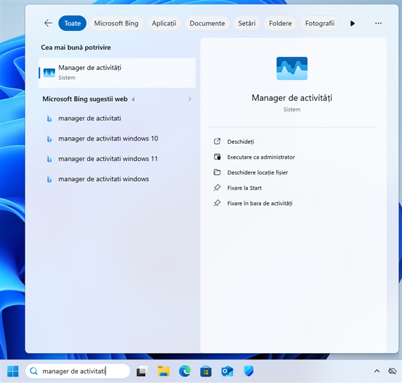This screenshot has width=402, height=383.
Task: Click Microsoft Bing sugestii web heading
Action: pos(85,99)
